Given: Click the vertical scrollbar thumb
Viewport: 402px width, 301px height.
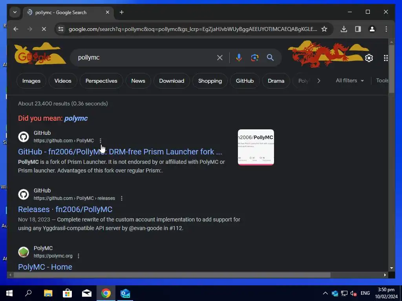Looking at the screenshot, I should point(391,69).
